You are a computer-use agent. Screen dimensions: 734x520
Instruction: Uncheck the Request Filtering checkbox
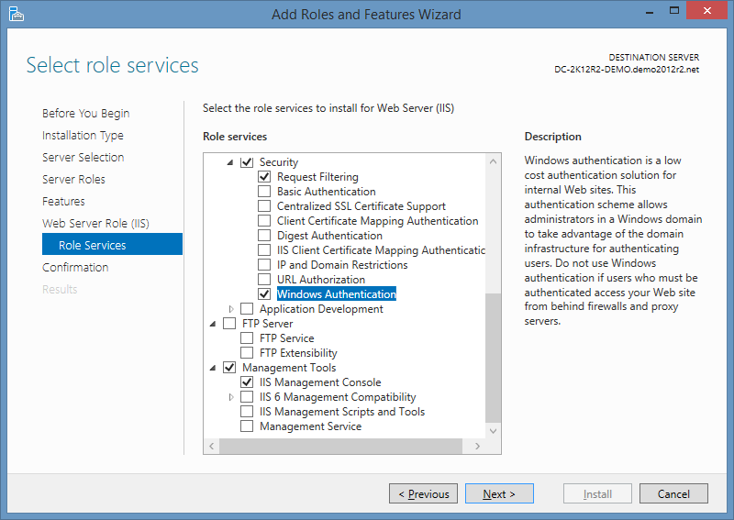pos(264,177)
